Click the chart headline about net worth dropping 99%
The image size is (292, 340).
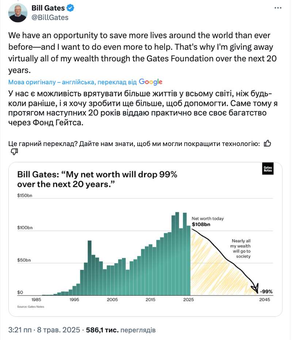[97, 179]
